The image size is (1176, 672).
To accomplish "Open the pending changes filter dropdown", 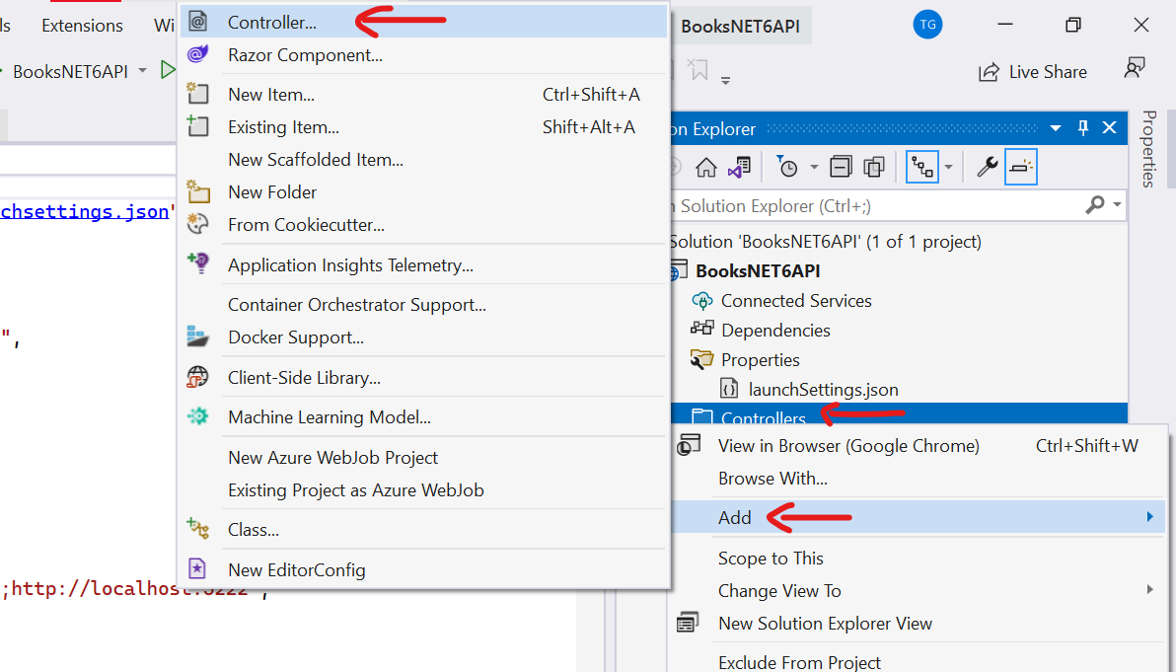I will click(x=813, y=166).
